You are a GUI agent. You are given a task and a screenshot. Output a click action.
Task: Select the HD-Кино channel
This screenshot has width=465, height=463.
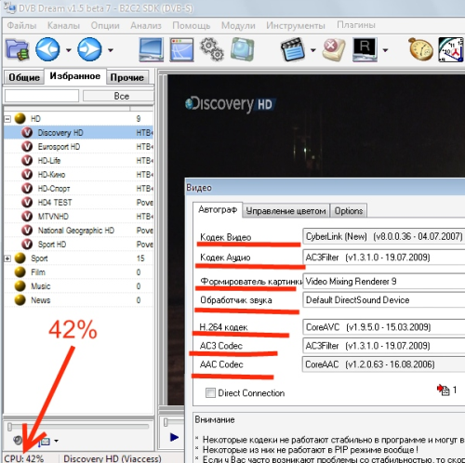point(79,175)
